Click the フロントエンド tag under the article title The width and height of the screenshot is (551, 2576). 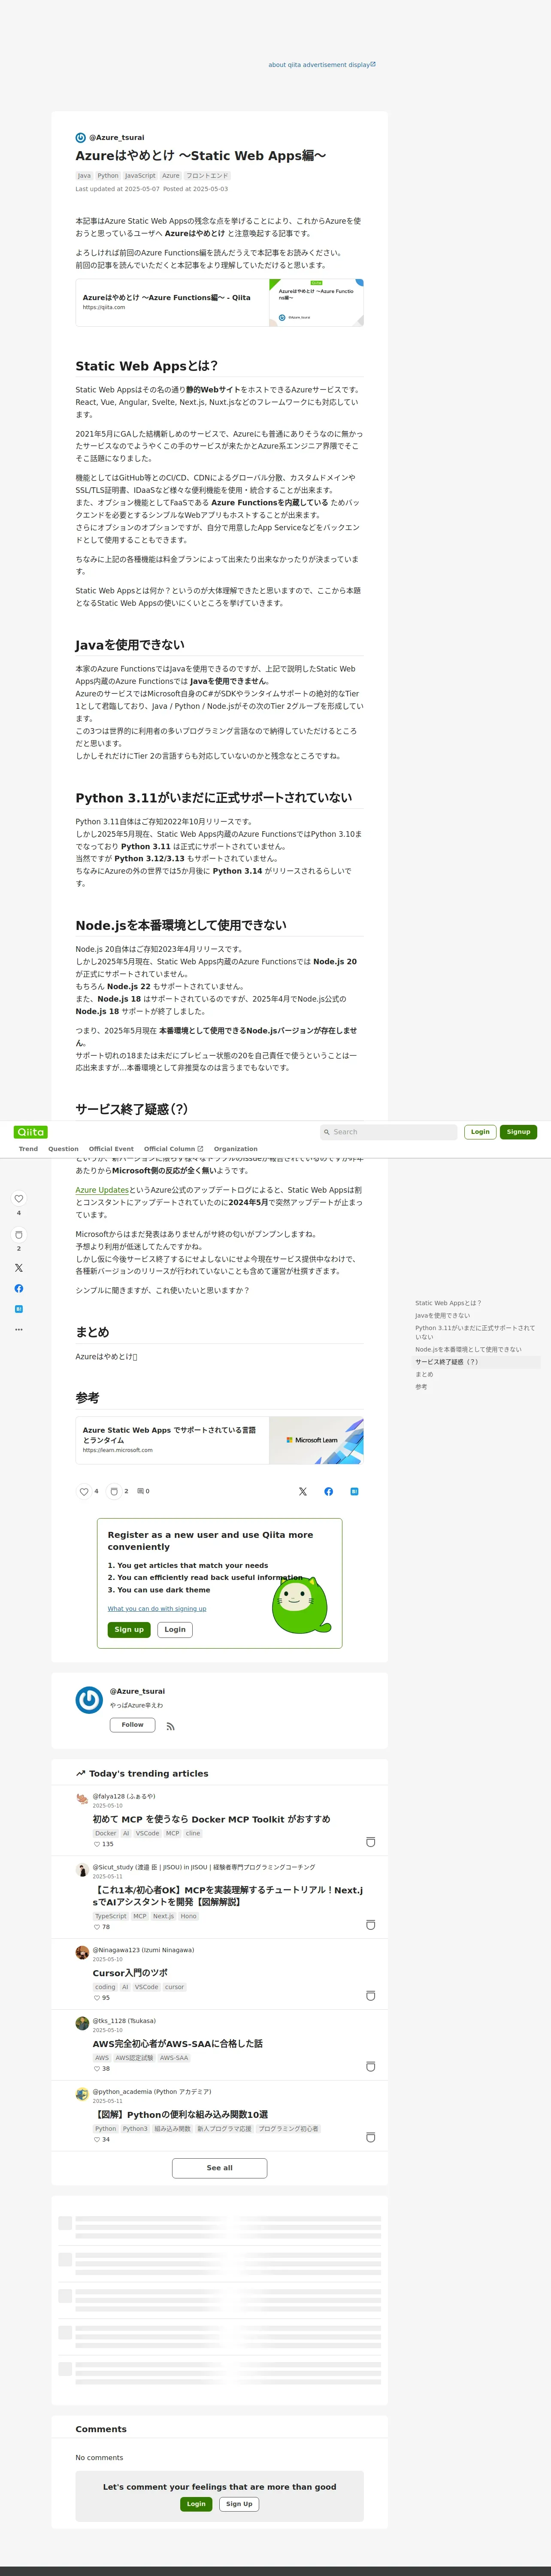207,175
